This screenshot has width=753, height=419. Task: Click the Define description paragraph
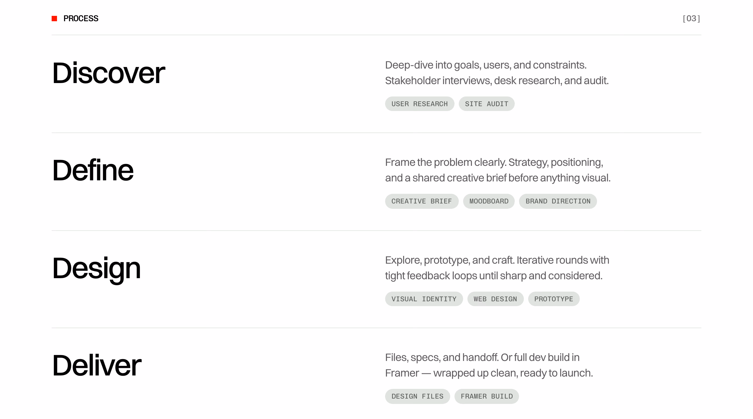tap(498, 170)
